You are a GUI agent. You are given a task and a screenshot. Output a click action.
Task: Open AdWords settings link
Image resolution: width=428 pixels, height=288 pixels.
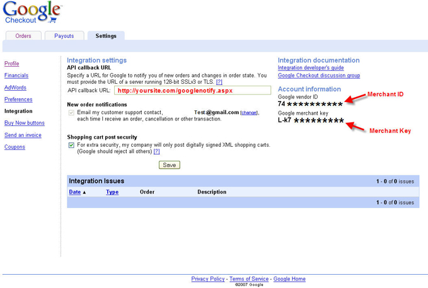(15, 88)
